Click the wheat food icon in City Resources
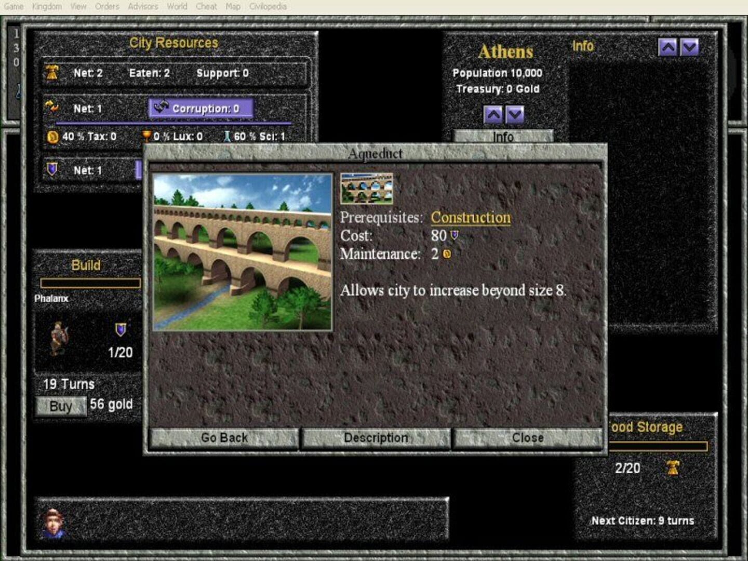 52,73
